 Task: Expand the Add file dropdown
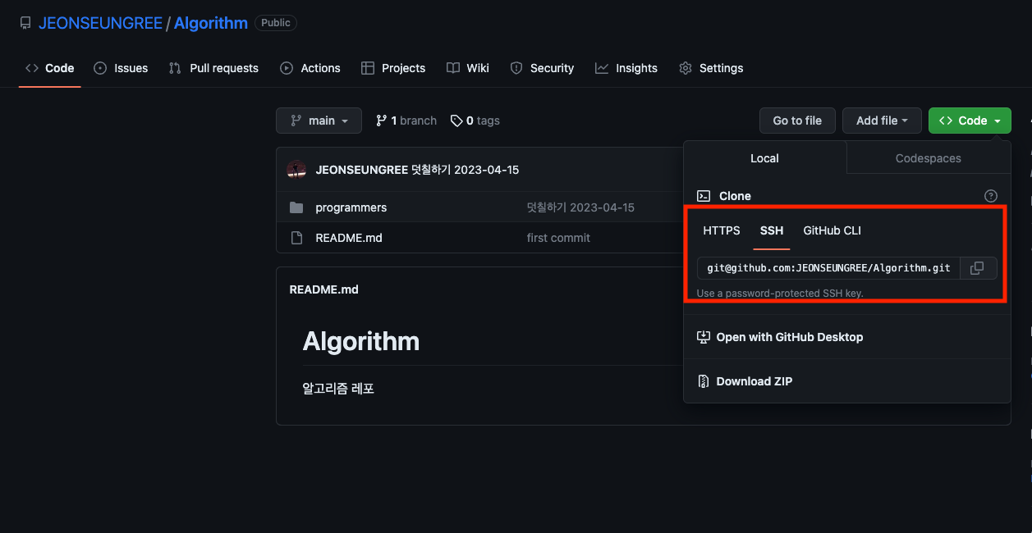(x=883, y=121)
